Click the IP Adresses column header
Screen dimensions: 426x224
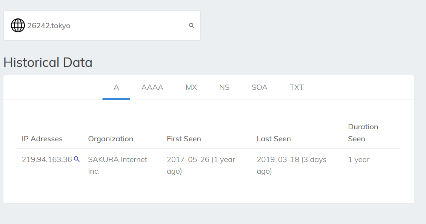pos(42,139)
